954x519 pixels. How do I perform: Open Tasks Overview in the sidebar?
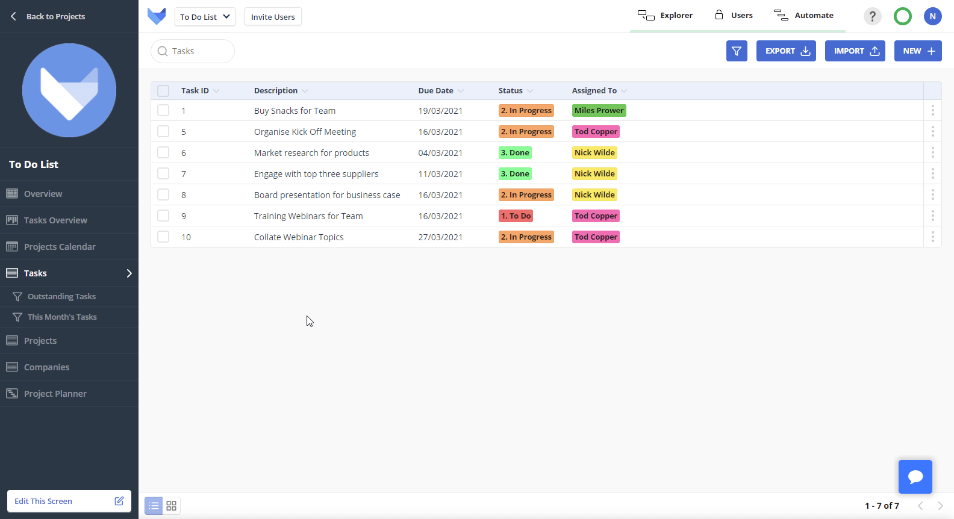click(x=69, y=220)
